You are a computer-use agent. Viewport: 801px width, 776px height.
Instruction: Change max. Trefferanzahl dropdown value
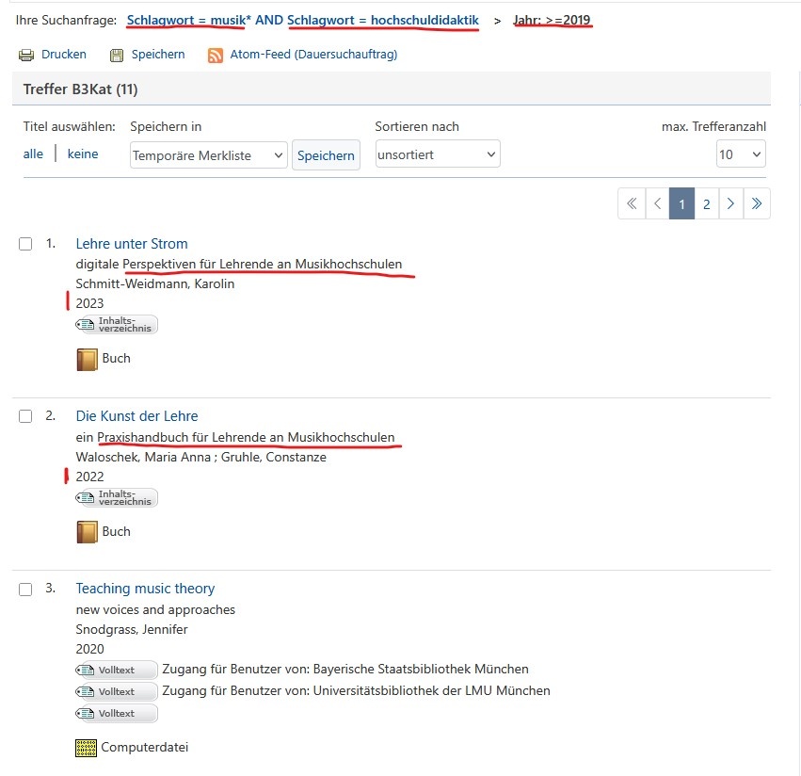[741, 154]
